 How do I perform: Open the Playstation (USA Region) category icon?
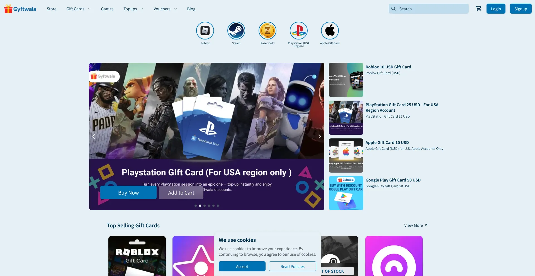299,31
